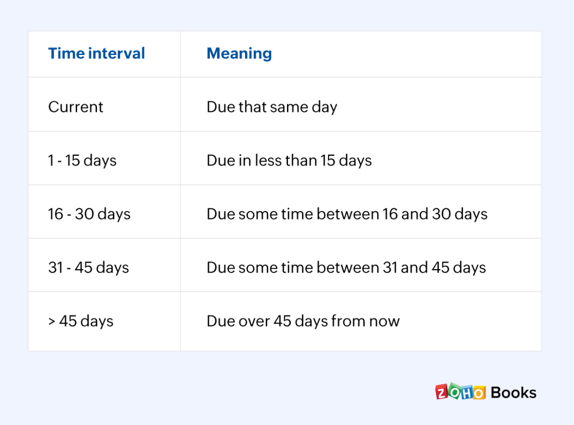Select "Due over 45 days from now" text

pos(303,321)
